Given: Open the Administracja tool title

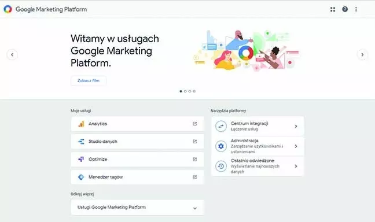Looking at the screenshot, I should (244, 140).
